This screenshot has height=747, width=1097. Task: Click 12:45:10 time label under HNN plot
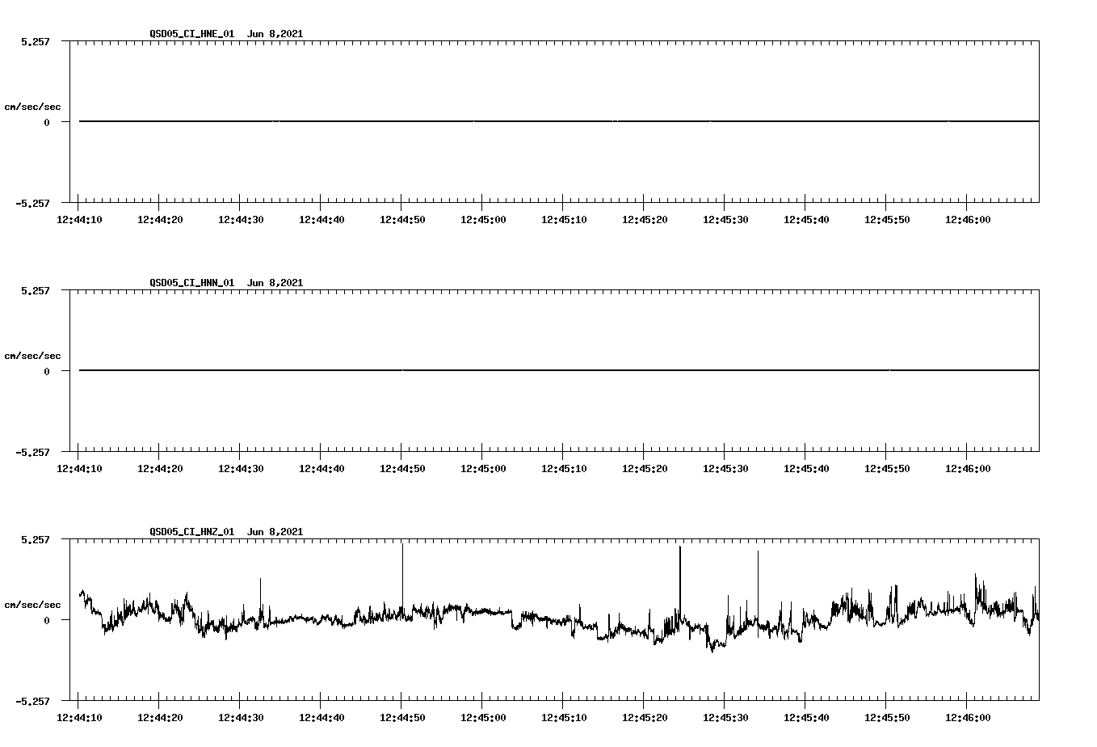pyautogui.click(x=564, y=468)
